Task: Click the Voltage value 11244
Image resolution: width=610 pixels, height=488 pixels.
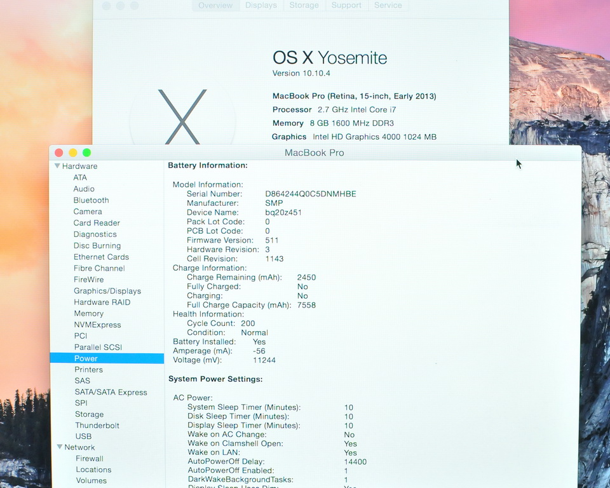Action: [264, 360]
